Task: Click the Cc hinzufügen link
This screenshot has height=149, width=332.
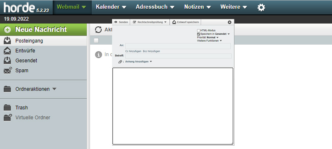Action: coord(133,51)
